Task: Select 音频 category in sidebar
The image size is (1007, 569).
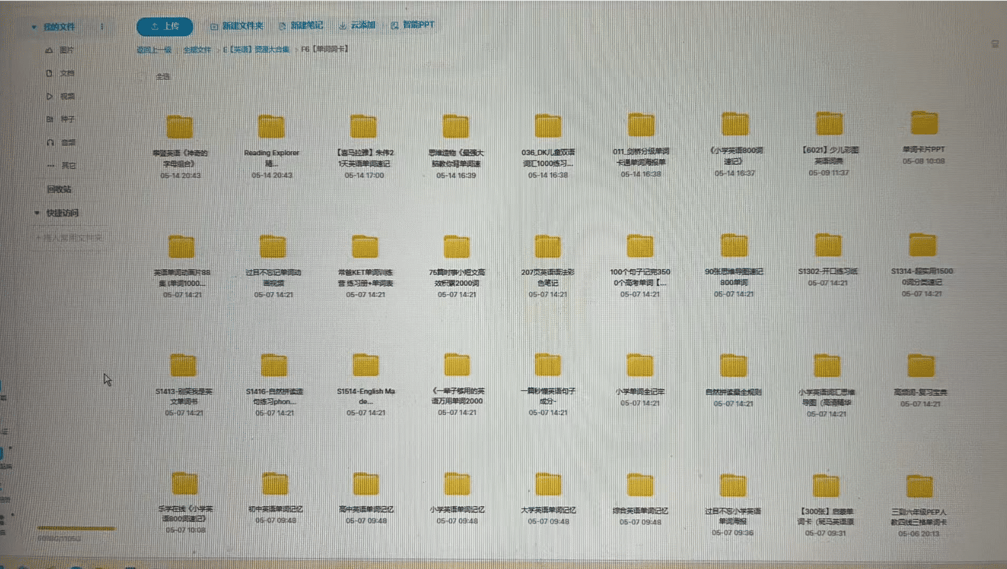Action: (x=60, y=143)
